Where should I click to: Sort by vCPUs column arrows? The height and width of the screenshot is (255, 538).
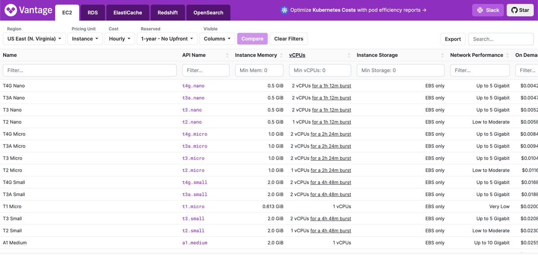click(x=349, y=55)
